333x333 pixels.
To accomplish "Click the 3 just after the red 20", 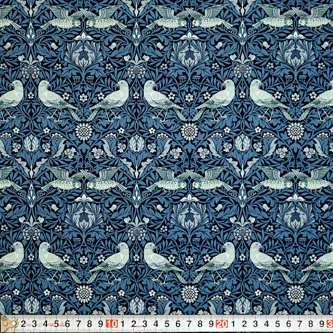I will point(255,323).
